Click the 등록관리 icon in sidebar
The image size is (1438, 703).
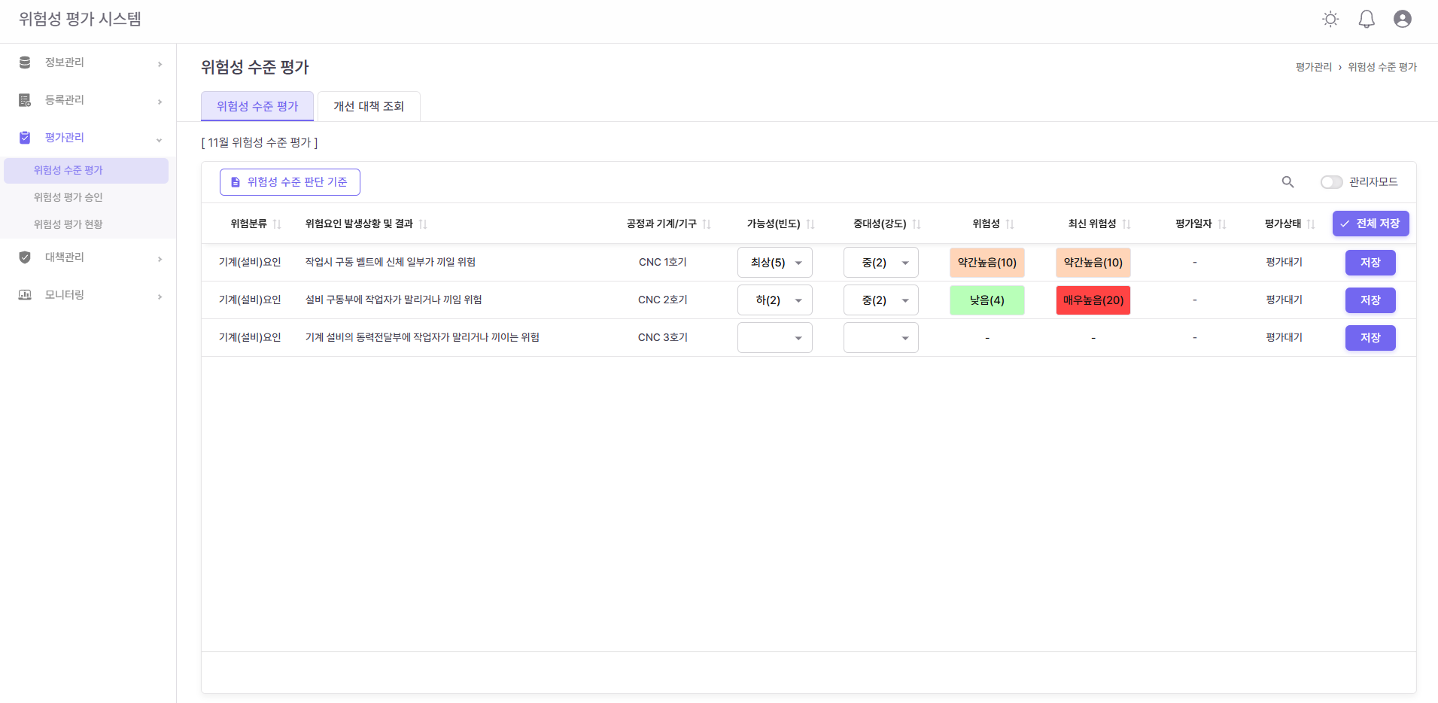click(x=25, y=100)
